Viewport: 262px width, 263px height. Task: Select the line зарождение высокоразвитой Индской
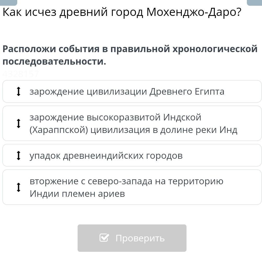pos(115,117)
